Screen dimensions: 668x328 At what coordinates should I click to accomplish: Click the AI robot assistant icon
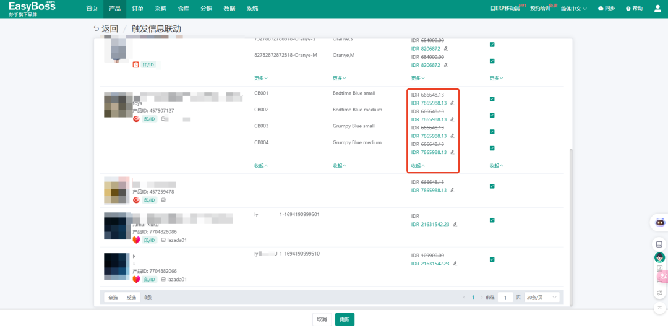coord(660,222)
